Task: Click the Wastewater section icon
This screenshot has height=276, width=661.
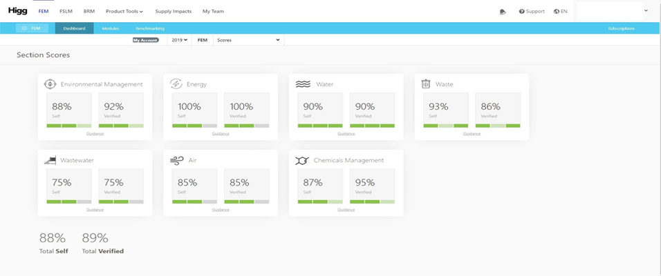Action: point(50,160)
